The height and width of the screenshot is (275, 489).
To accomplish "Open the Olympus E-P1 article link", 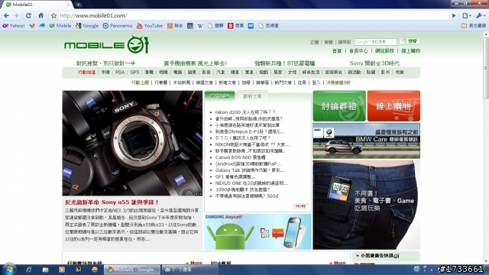I will pyautogui.click(x=249, y=131).
